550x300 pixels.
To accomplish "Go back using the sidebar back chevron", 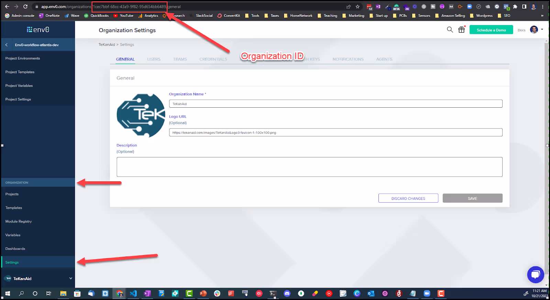I will (x=6, y=45).
